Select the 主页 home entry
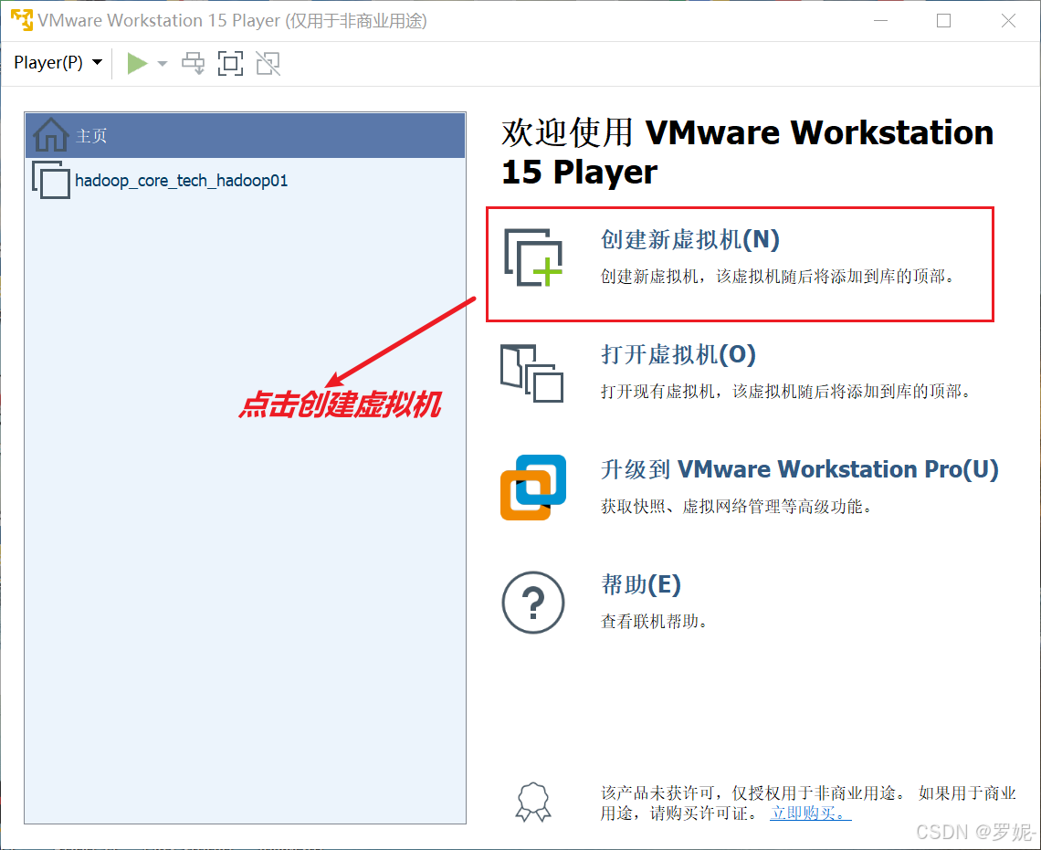This screenshot has height=850, width=1041. pos(245,135)
